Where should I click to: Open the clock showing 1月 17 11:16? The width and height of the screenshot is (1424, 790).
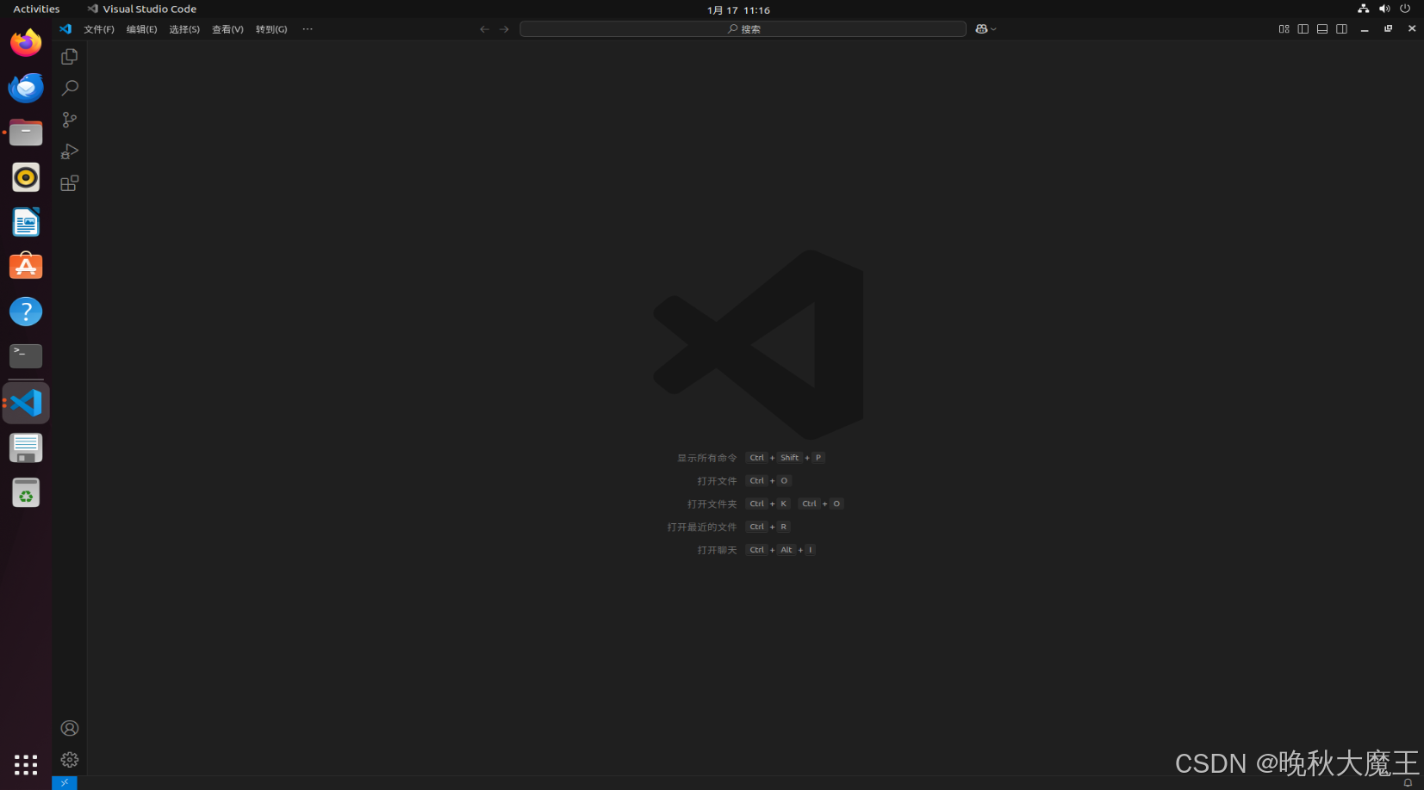pos(738,10)
